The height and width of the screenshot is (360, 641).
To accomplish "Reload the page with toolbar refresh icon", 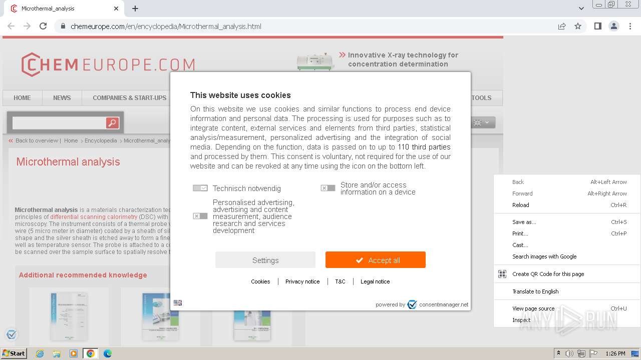I will pos(43,26).
